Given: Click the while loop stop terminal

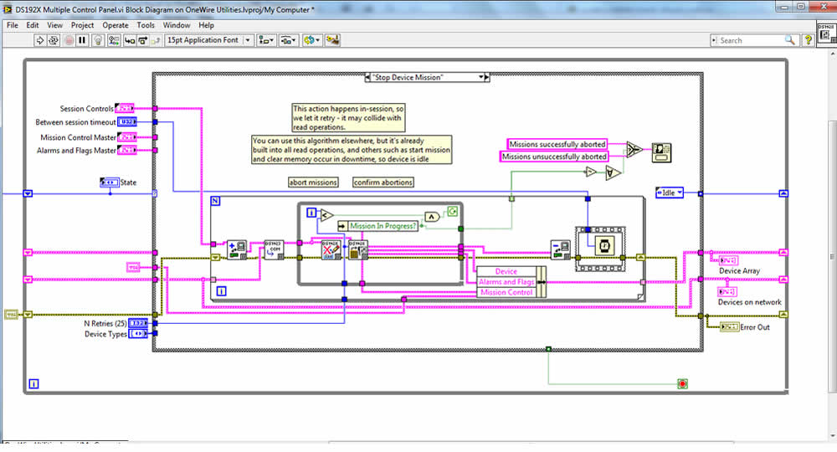Looking at the screenshot, I should click(x=682, y=383).
